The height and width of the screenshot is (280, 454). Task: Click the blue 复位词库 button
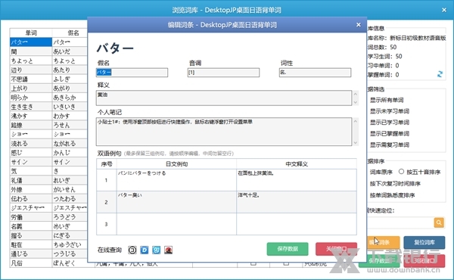click(x=424, y=242)
